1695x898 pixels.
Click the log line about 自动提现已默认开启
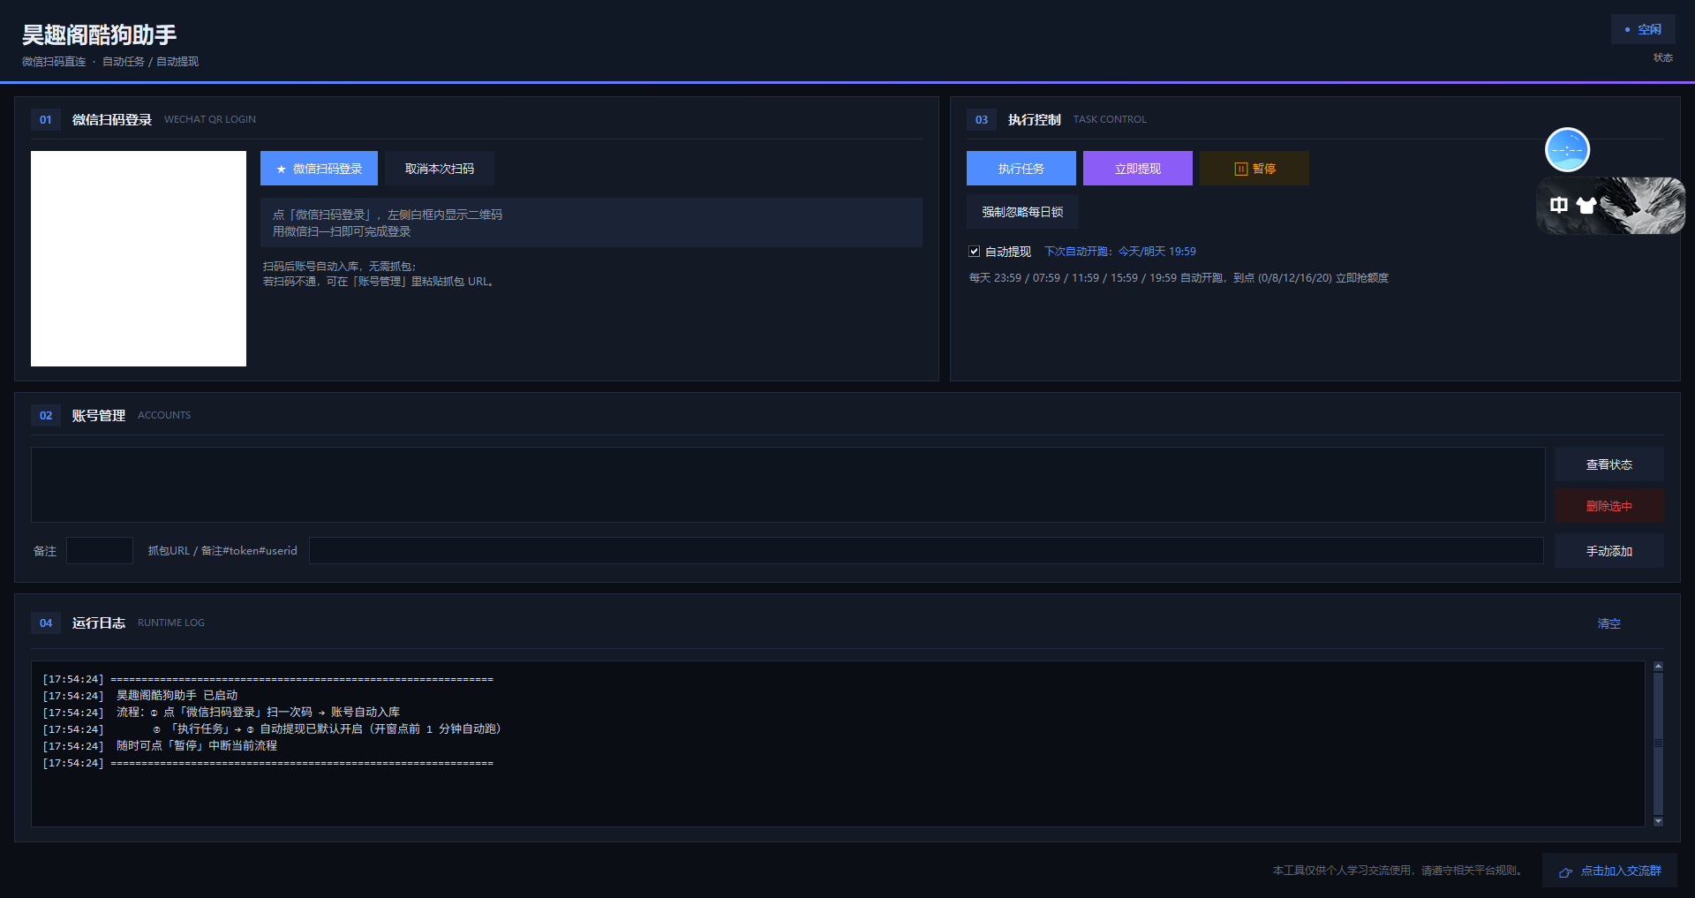tap(327, 729)
